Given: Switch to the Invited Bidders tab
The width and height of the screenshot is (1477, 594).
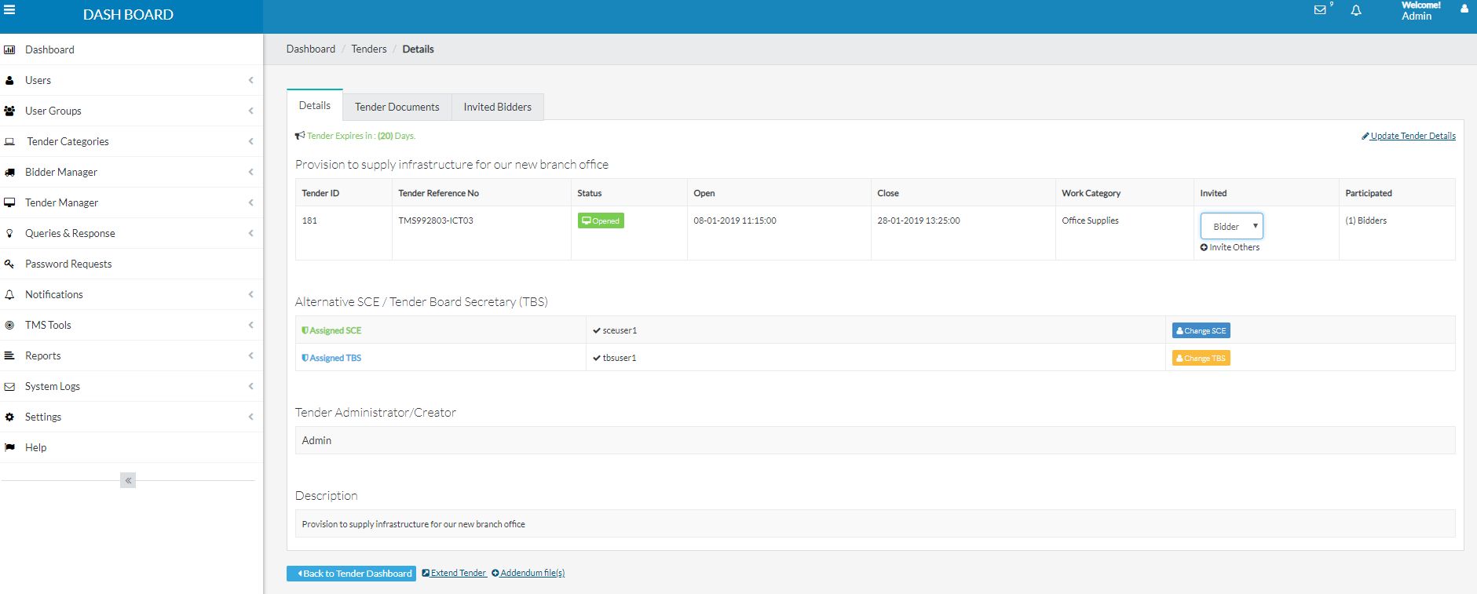Looking at the screenshot, I should 497,107.
